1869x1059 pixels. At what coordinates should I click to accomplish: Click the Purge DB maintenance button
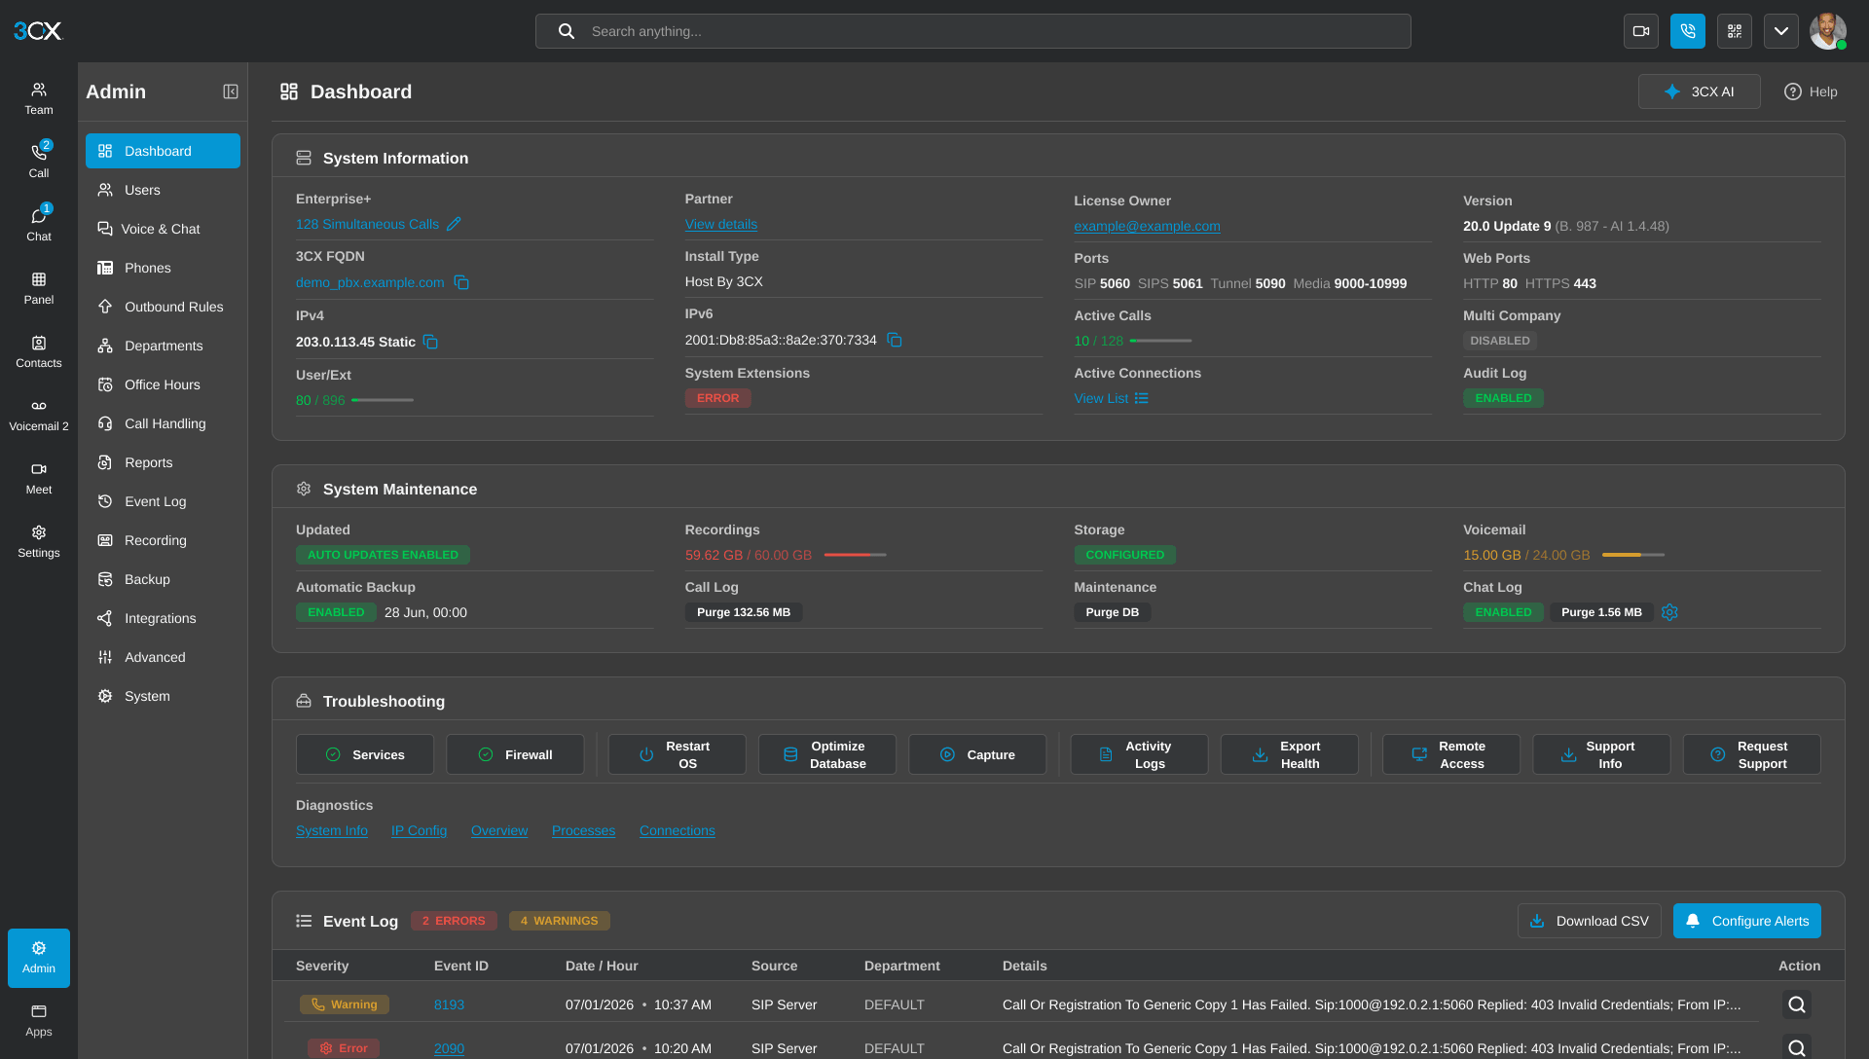[1112, 612]
